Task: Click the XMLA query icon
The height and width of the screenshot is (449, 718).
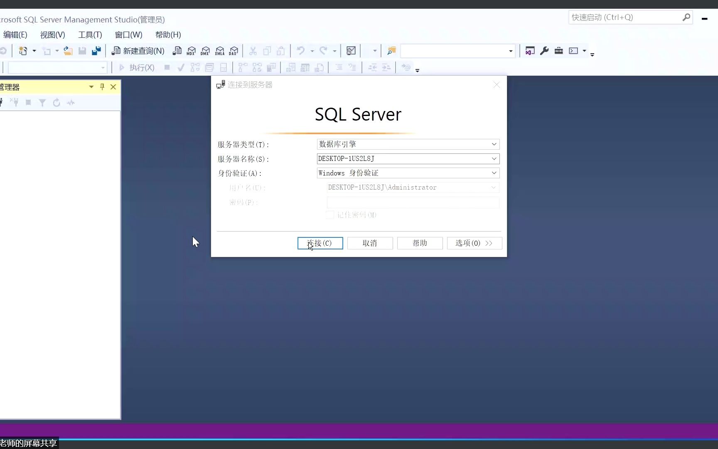Action: click(x=220, y=51)
